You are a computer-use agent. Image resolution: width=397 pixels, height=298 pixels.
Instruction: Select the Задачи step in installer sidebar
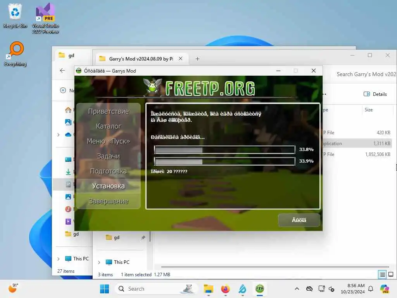(x=109, y=156)
